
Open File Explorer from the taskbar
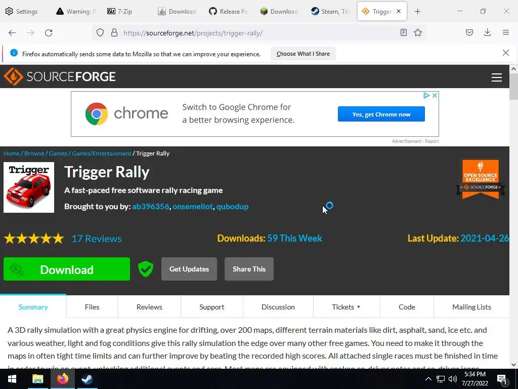pos(37,379)
